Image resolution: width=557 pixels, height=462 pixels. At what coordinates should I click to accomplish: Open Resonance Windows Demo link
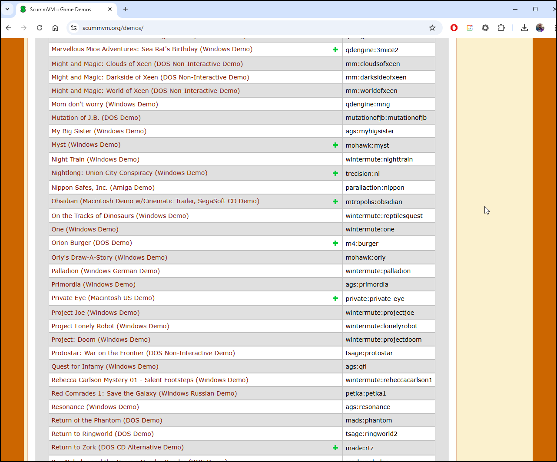(x=95, y=407)
